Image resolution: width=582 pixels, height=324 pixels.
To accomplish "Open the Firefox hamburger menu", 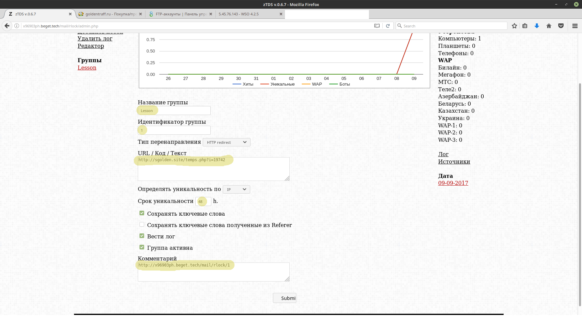I will 575,26.
